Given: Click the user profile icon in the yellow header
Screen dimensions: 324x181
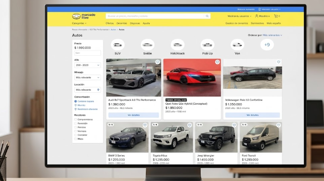Looking at the screenshot, I should pyautogui.click(x=257, y=16).
